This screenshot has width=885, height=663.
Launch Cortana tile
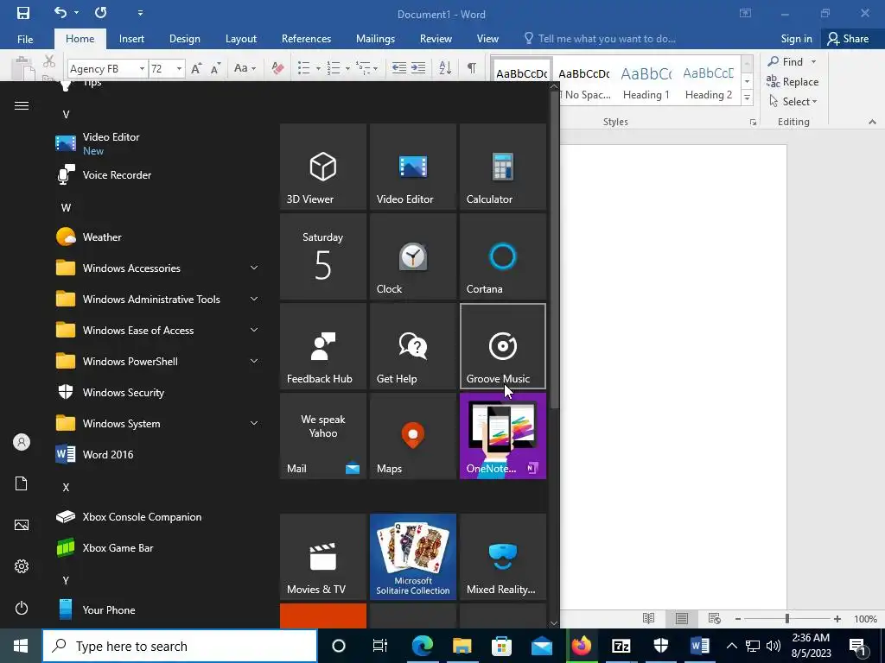503,256
